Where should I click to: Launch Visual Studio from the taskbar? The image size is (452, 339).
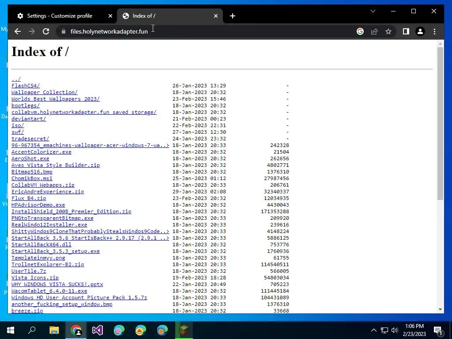pos(98,330)
